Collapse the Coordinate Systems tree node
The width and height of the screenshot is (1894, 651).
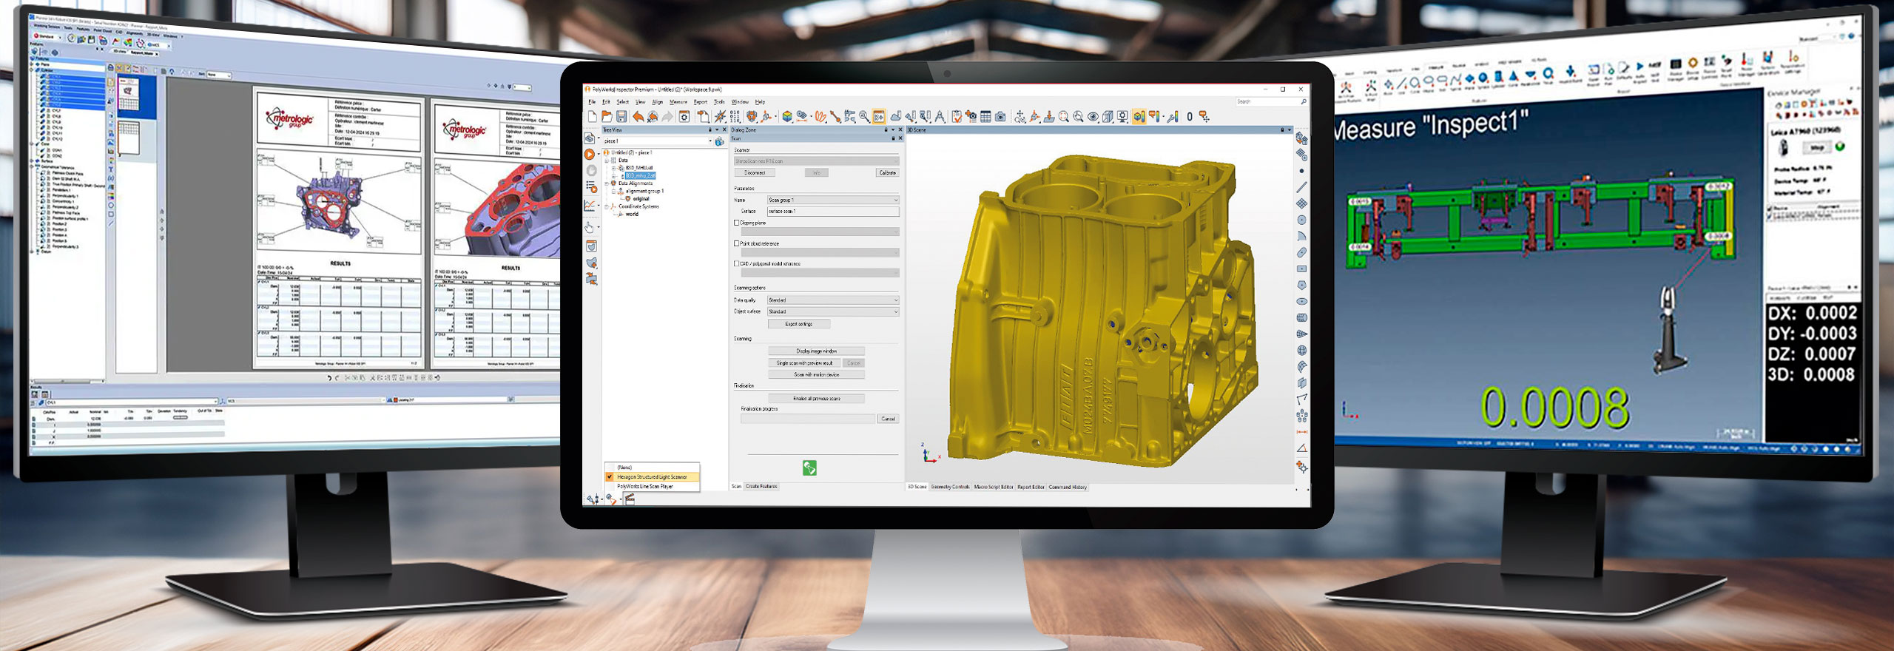tap(607, 206)
